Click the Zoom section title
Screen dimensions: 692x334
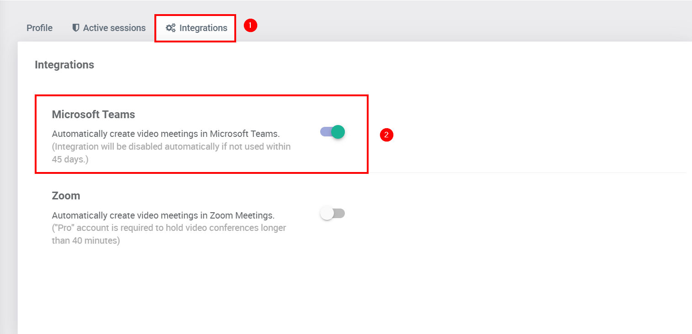[x=66, y=196]
